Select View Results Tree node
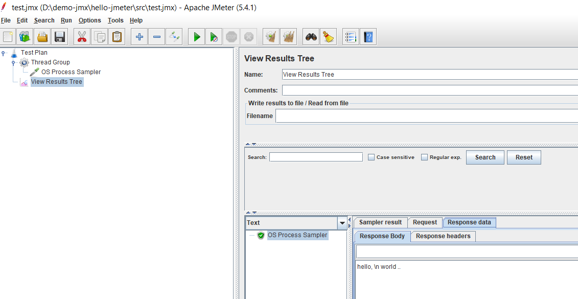Image resolution: width=578 pixels, height=299 pixels. point(57,82)
